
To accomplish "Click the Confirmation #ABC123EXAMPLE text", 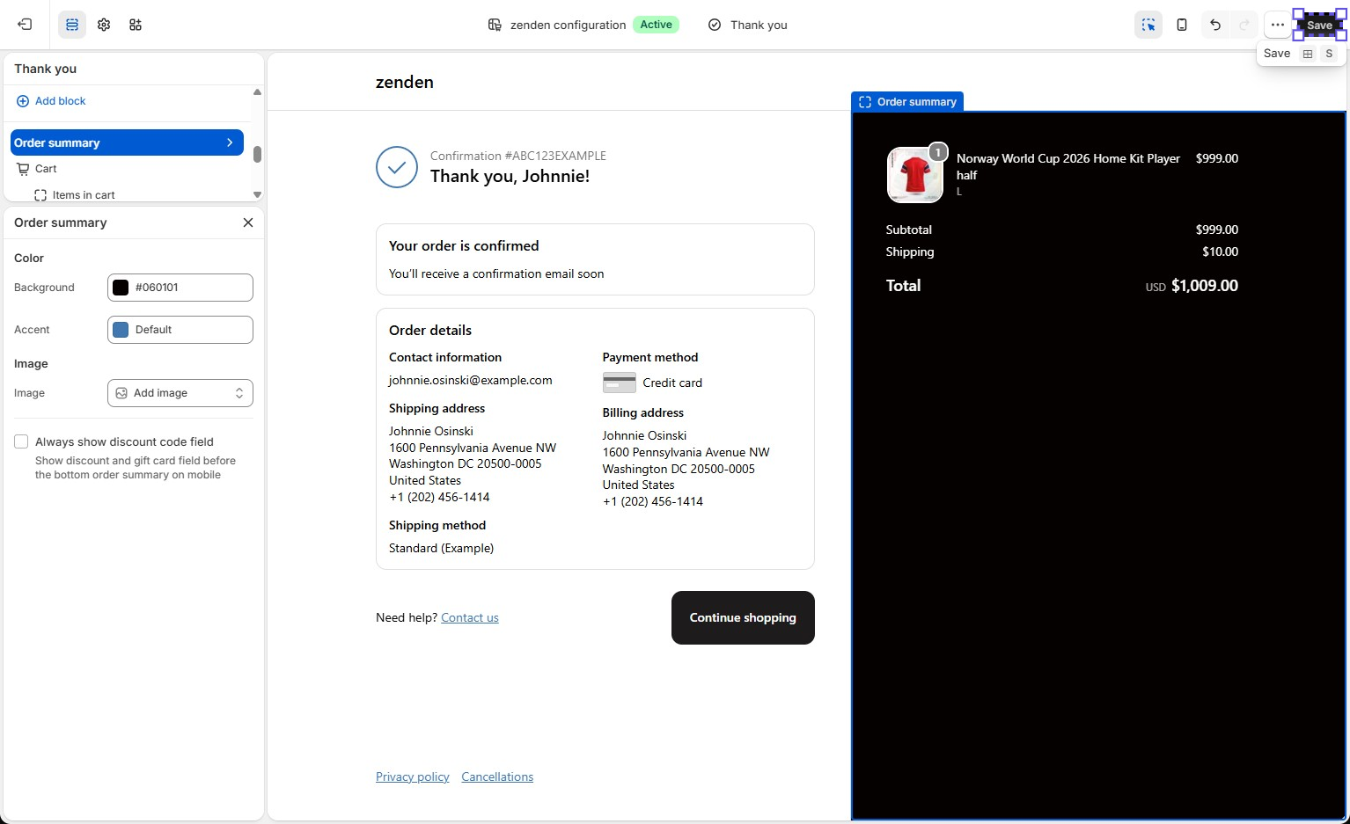I will [x=518, y=156].
